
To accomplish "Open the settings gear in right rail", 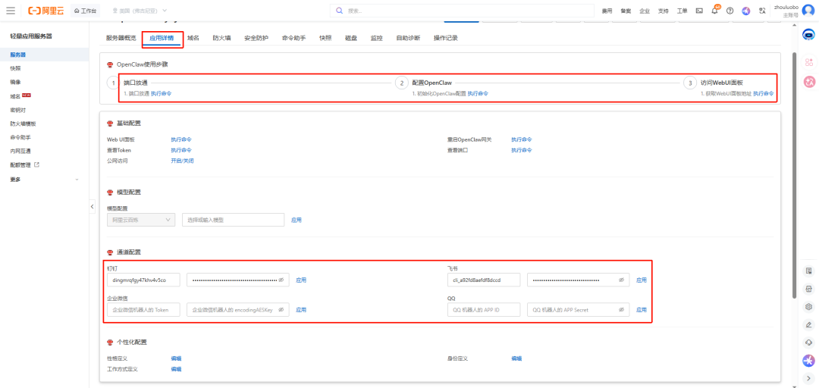I will click(x=809, y=307).
